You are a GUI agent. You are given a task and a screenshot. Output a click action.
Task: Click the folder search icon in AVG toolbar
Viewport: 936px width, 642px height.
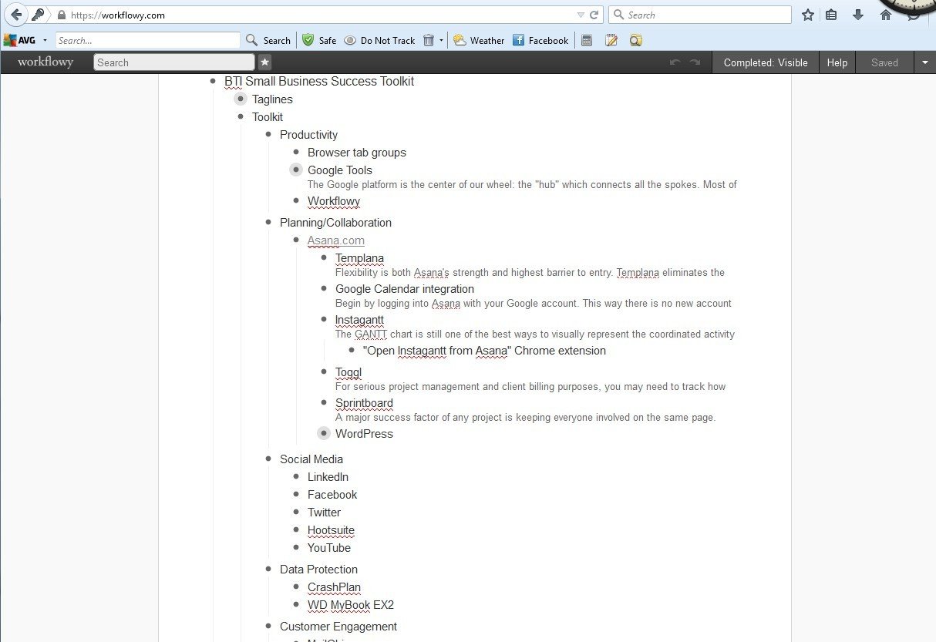click(636, 40)
